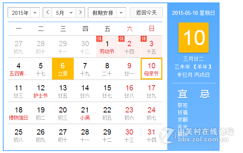The image size is (243, 153).
Task: Select greyed April 29 十一
Action: (x=63, y=47)
